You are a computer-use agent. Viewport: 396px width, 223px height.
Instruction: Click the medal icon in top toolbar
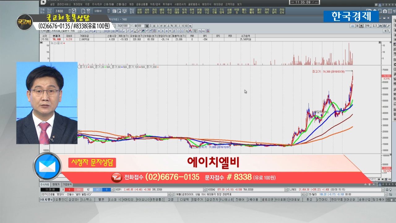(88, 11)
